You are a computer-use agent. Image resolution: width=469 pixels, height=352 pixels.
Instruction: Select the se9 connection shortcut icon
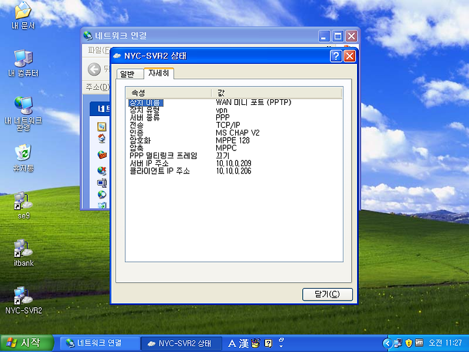click(23, 205)
